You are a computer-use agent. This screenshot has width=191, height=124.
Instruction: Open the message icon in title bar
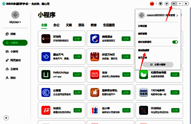160,4
